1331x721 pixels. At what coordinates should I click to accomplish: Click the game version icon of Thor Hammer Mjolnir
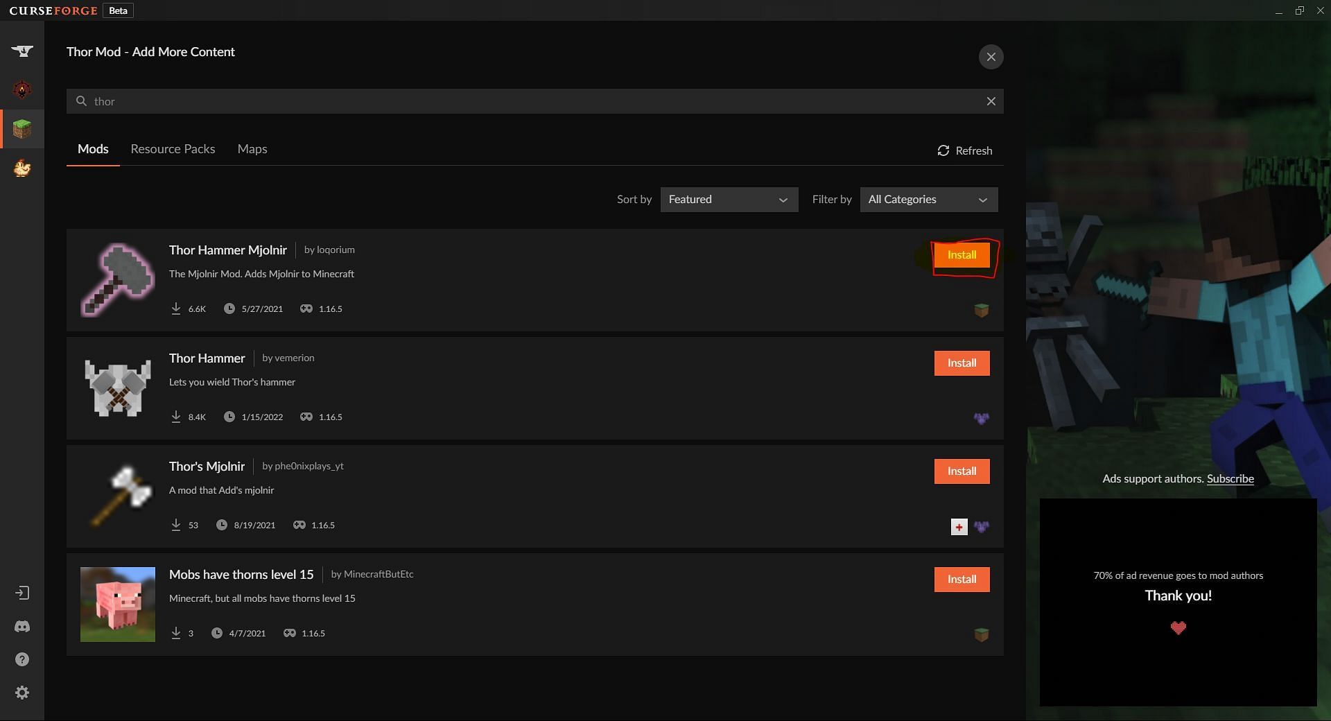pyautogui.click(x=306, y=309)
